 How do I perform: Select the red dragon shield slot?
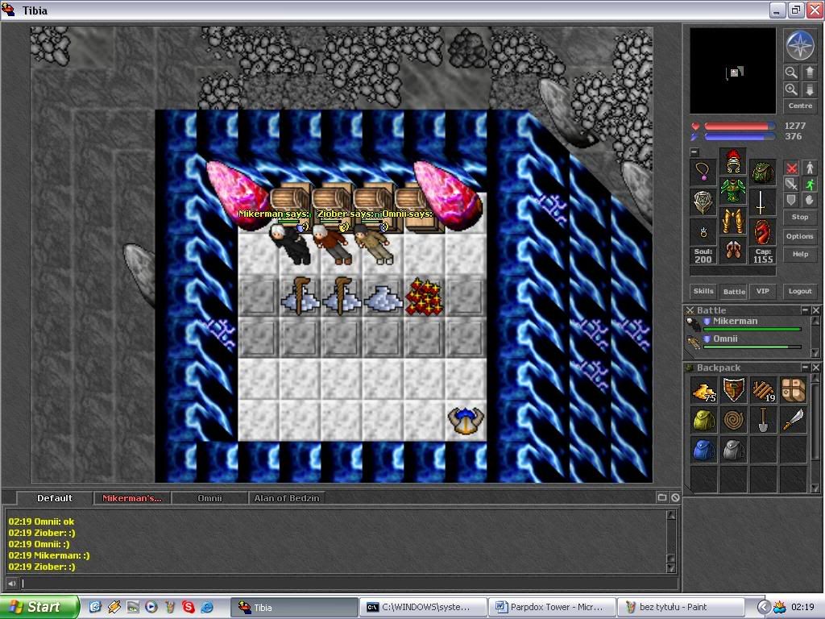click(762, 232)
